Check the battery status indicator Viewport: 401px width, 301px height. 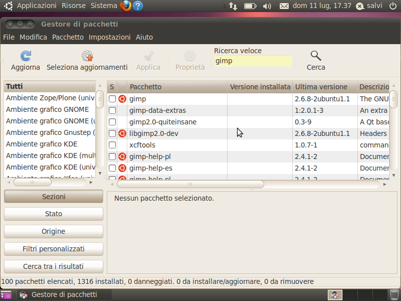click(x=250, y=6)
